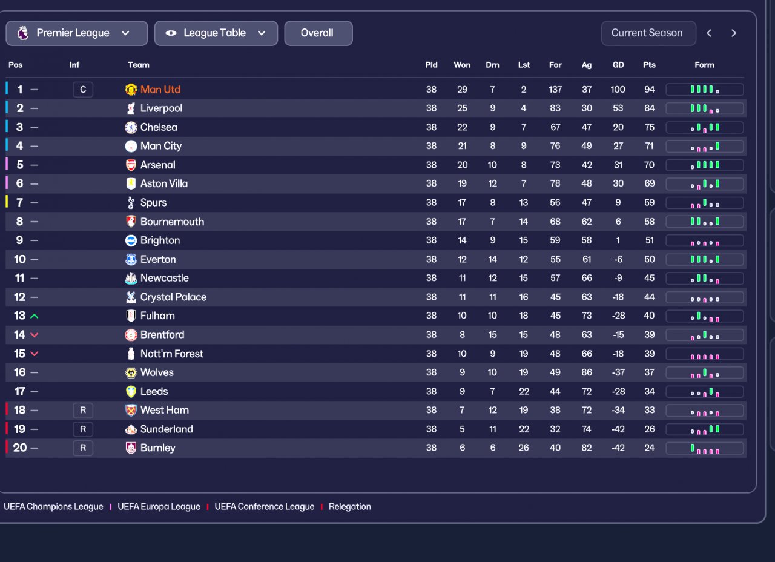Sort table by Pts column header
775x562 pixels.
649,65
